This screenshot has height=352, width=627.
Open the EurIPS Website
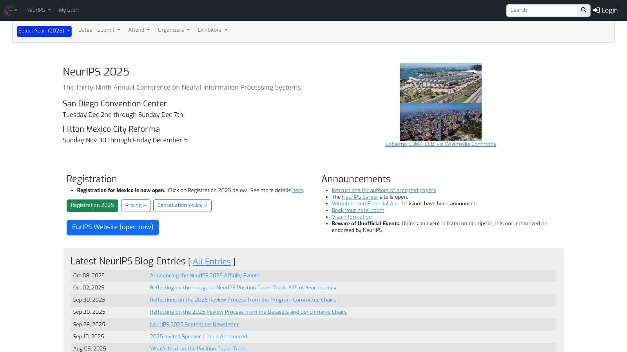pos(112,227)
